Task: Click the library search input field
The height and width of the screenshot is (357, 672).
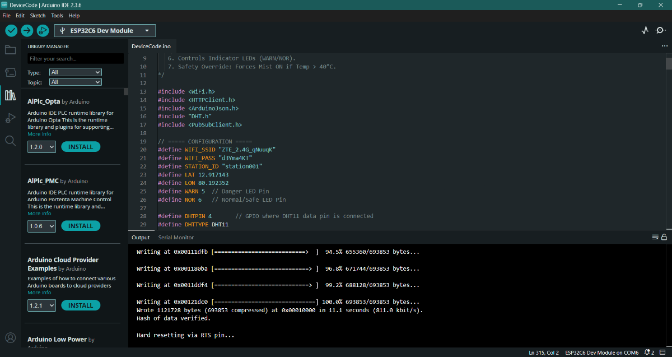Action: 76,59
